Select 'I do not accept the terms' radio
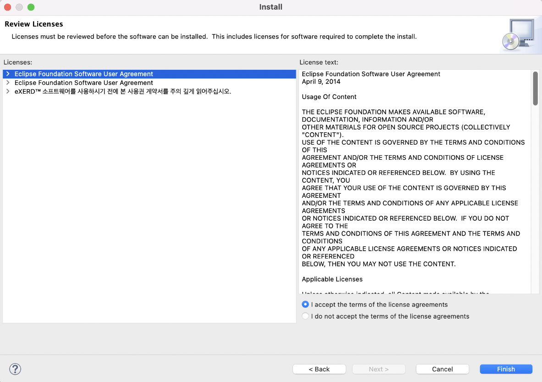The image size is (542, 382). coord(305,316)
